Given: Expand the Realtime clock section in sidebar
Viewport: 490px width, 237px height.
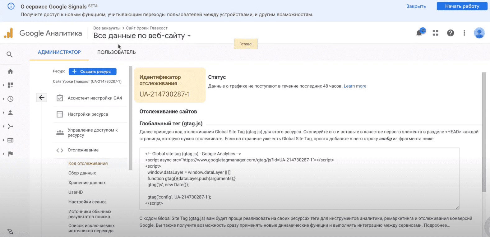Looking at the screenshot, I should point(10,99).
